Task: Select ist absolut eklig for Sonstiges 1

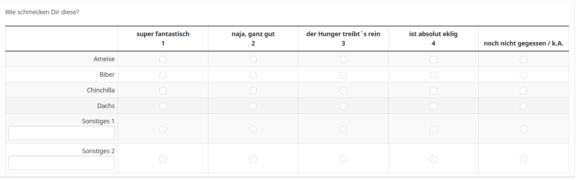Action: pos(433,129)
